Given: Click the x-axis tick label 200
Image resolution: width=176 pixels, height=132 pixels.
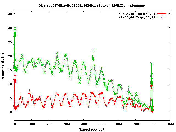Looking at the screenshot, I should click(50, 124).
